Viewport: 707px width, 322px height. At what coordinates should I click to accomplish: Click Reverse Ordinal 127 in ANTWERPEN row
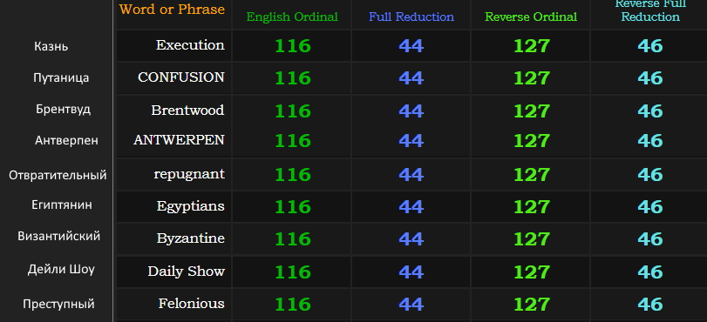(532, 141)
